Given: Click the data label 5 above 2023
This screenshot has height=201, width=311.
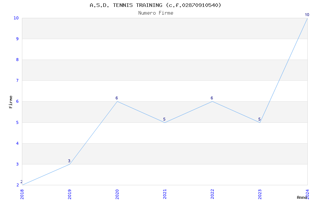Looking at the screenshot, I should click(259, 119).
